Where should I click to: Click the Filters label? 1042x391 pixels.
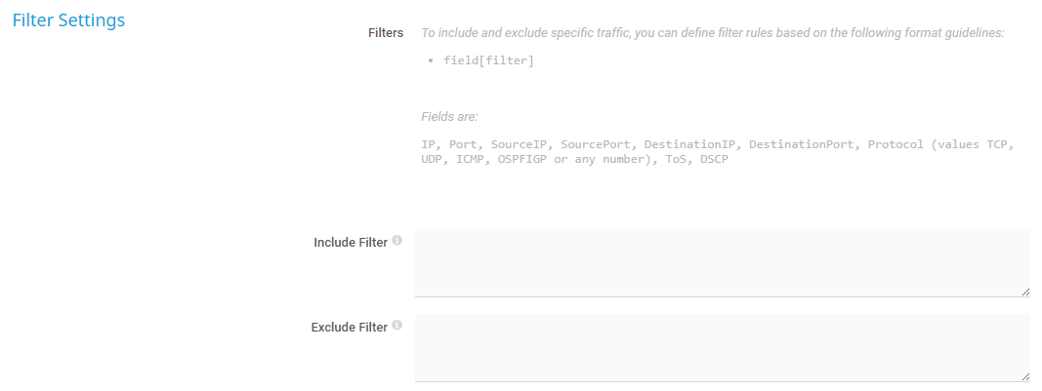tap(386, 33)
